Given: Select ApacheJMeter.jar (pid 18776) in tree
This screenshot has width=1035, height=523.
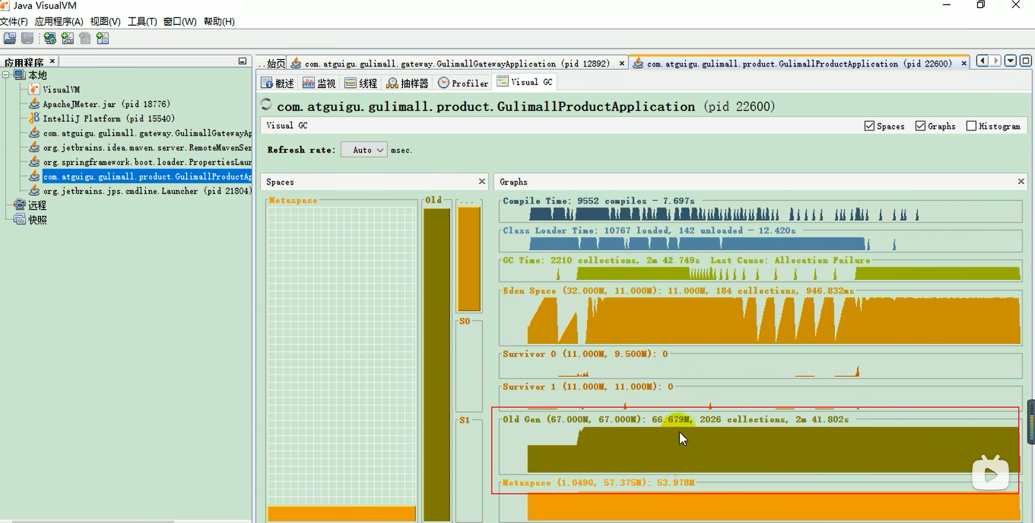Looking at the screenshot, I should point(107,104).
